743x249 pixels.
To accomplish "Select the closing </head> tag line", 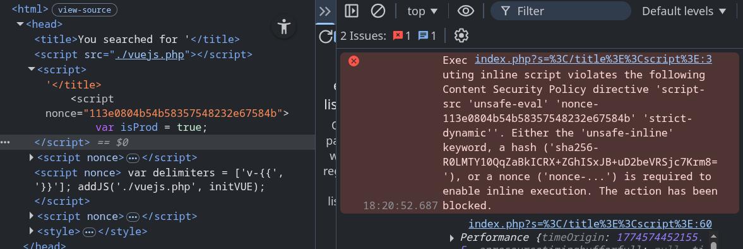I will [x=44, y=246].
